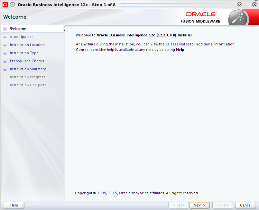
Task: Minimize the installer with the chevron button
Action: pyautogui.click(x=239, y=5)
